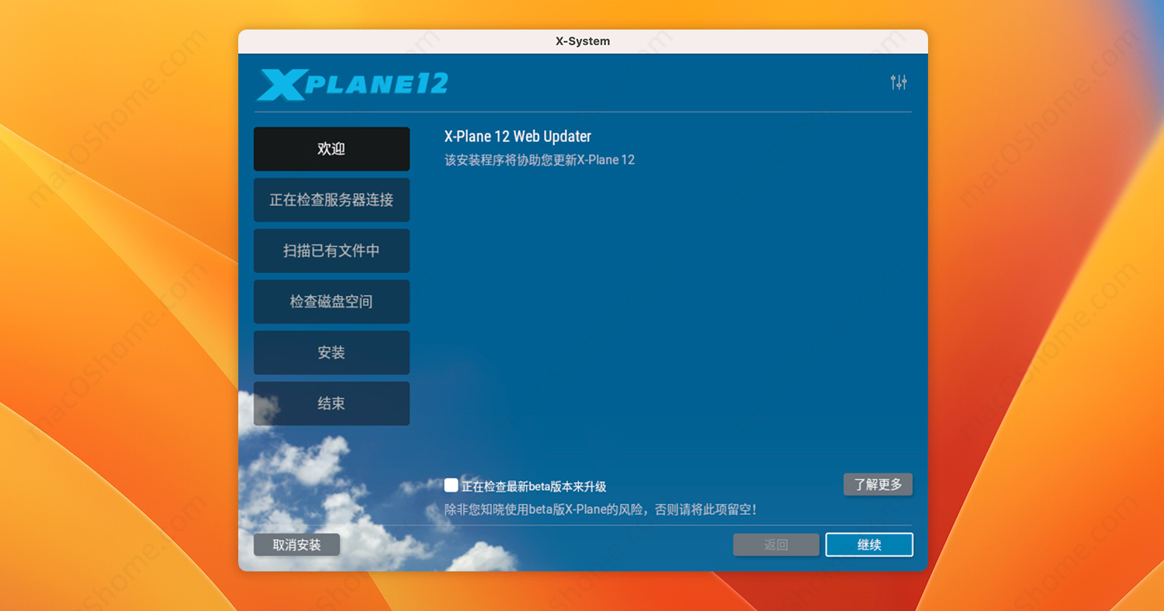Select the 安装 step
1164x611 pixels.
coord(331,352)
